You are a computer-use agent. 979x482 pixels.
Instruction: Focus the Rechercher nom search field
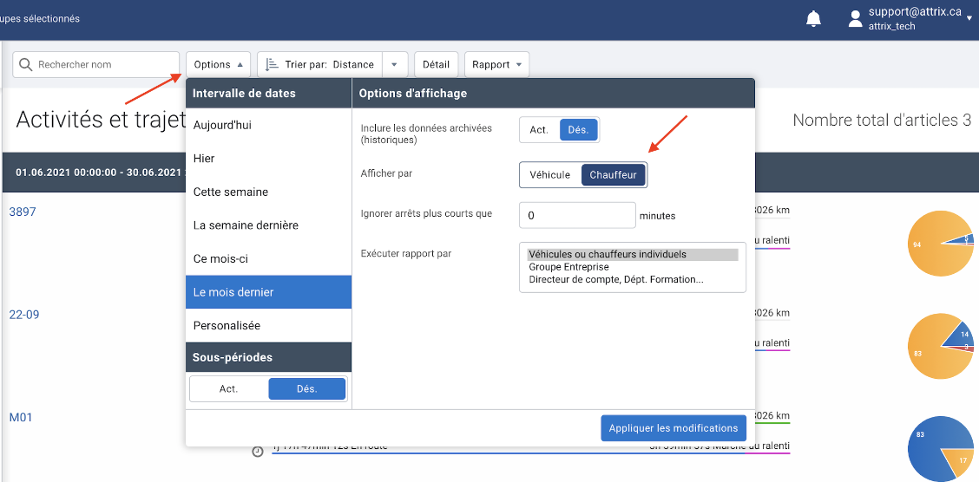click(x=96, y=64)
